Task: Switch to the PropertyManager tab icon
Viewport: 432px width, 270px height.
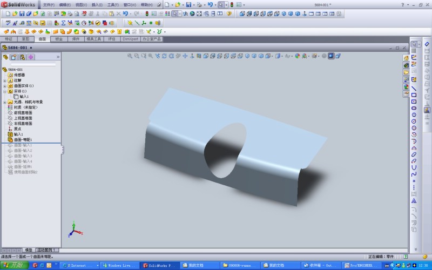Action: [14, 57]
